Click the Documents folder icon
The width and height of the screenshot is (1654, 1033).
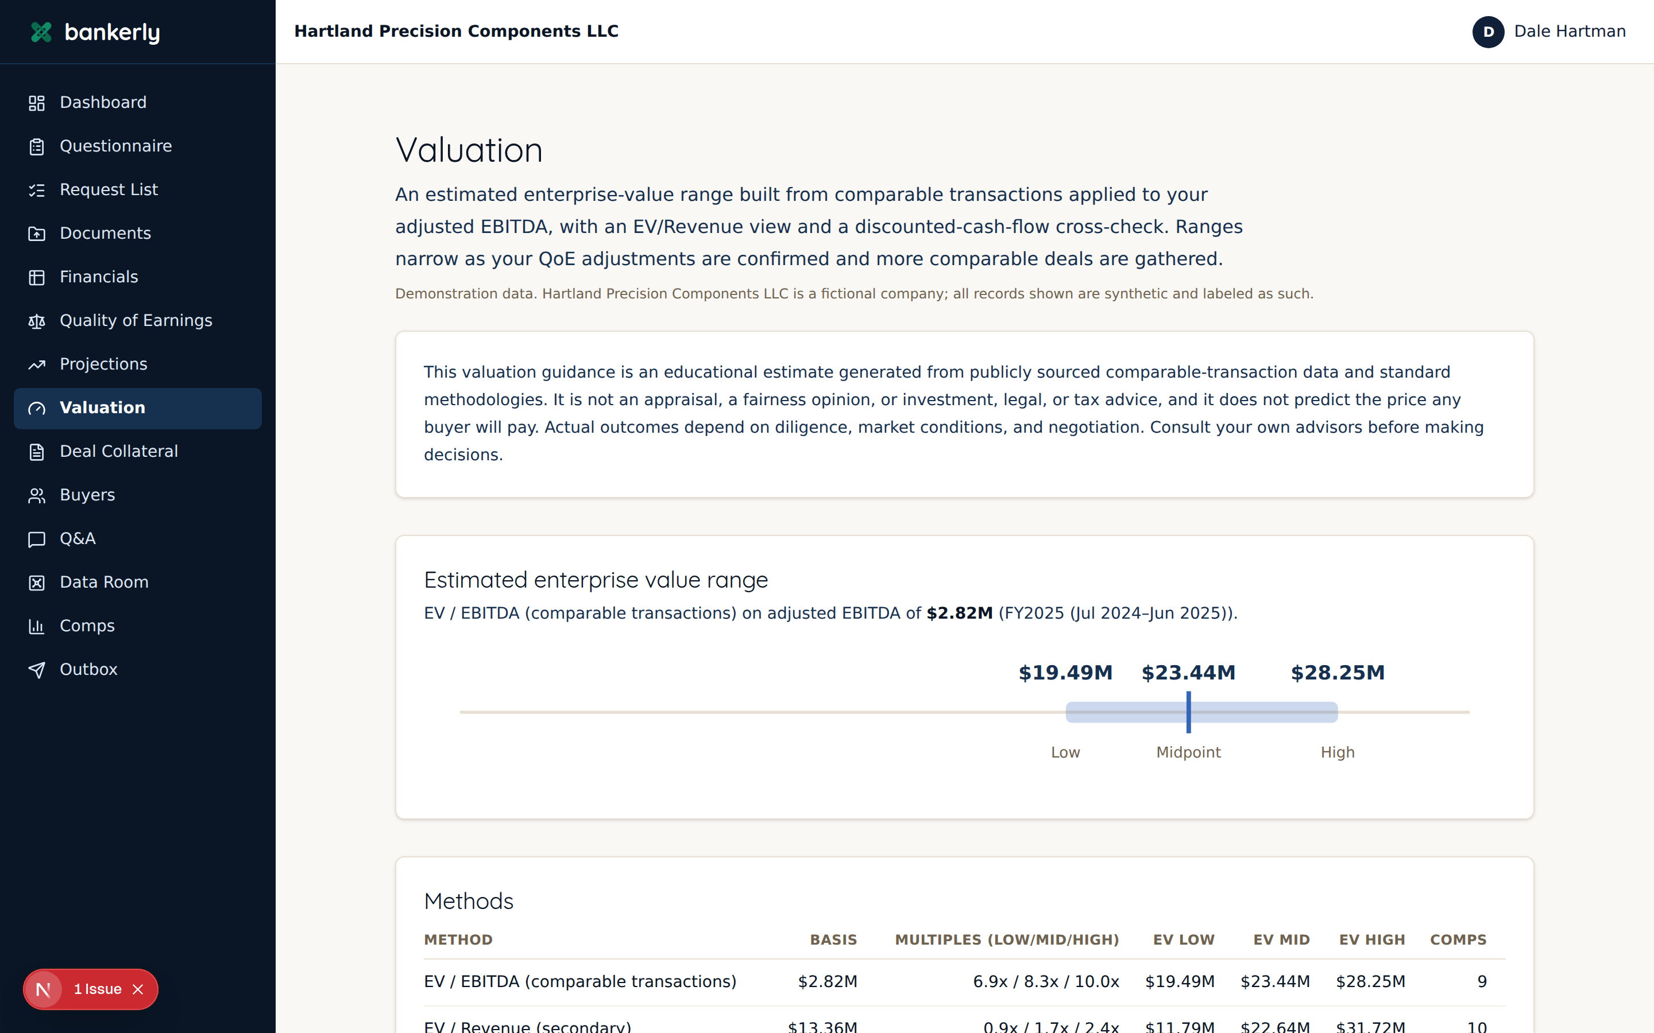coord(37,234)
